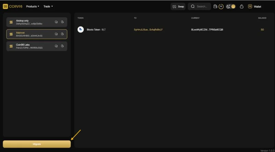Click the Version 1.0.0 label
The image size is (275, 152).
[x=267, y=151]
